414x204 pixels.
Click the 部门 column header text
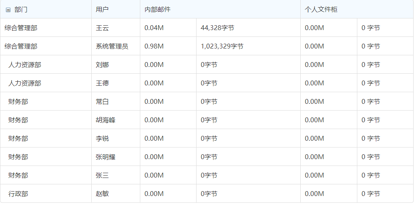tap(21, 10)
